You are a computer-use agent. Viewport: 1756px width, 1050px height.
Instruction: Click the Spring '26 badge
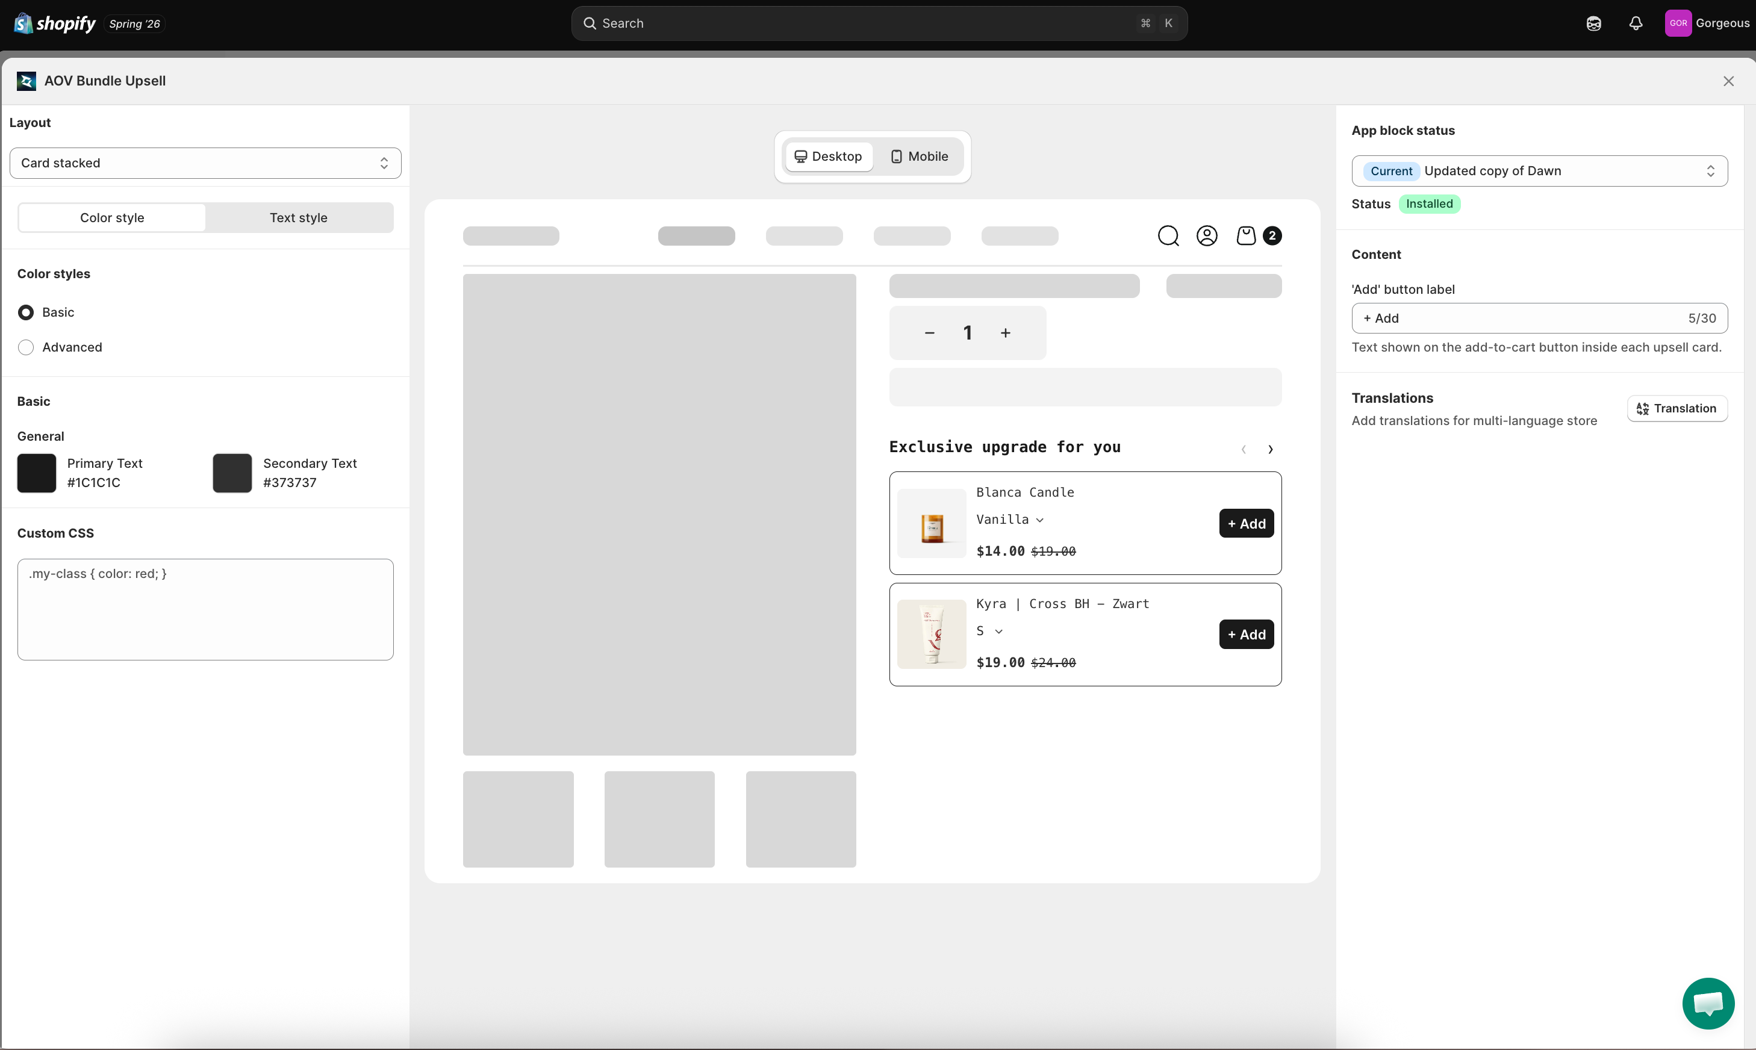point(134,24)
